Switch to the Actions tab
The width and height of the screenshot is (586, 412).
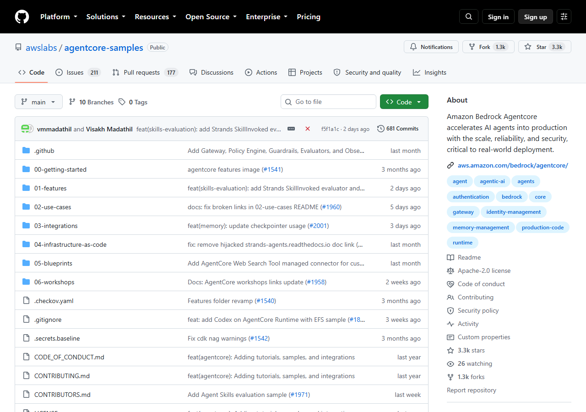coord(261,72)
